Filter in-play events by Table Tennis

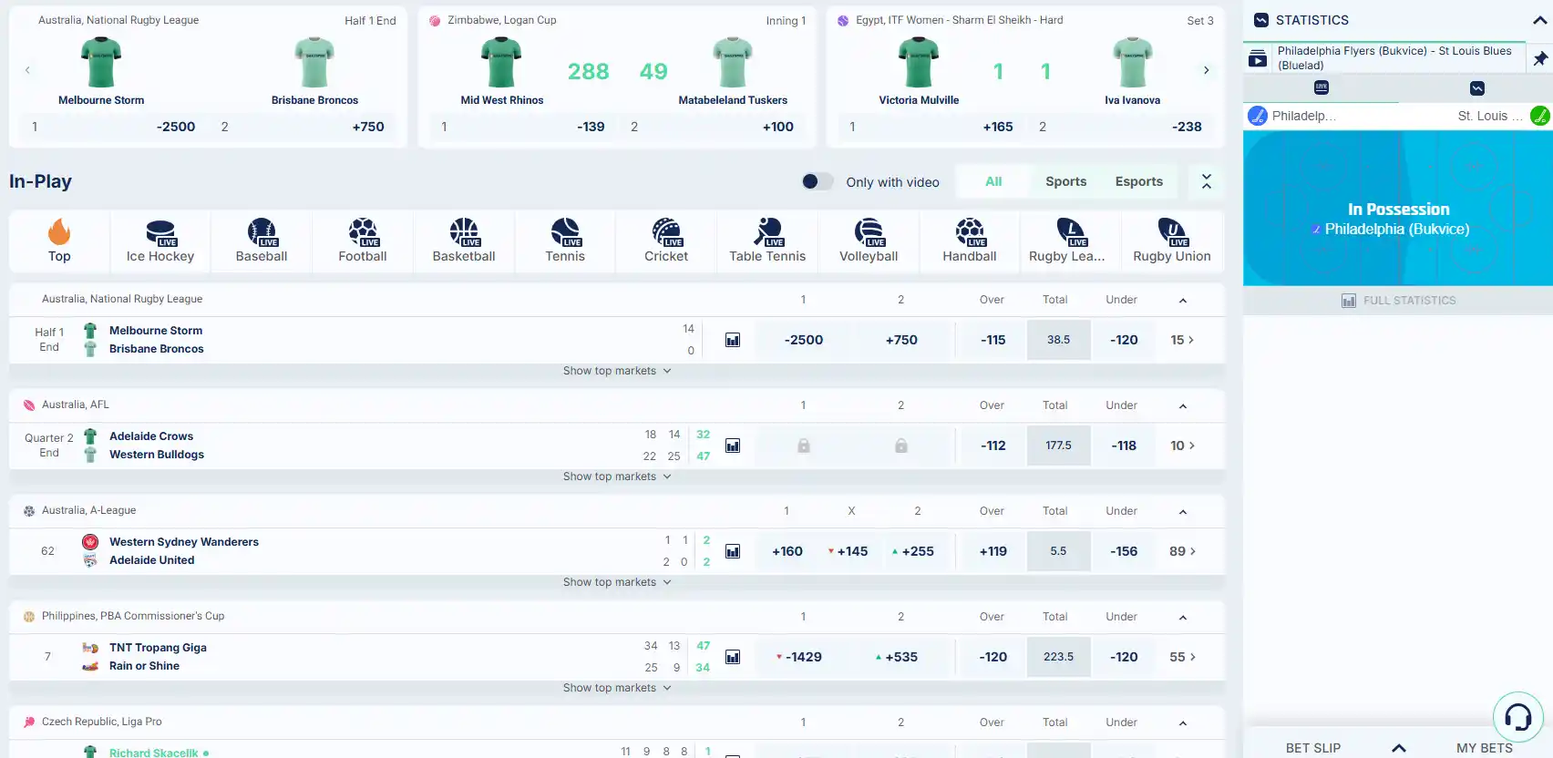[x=767, y=241]
